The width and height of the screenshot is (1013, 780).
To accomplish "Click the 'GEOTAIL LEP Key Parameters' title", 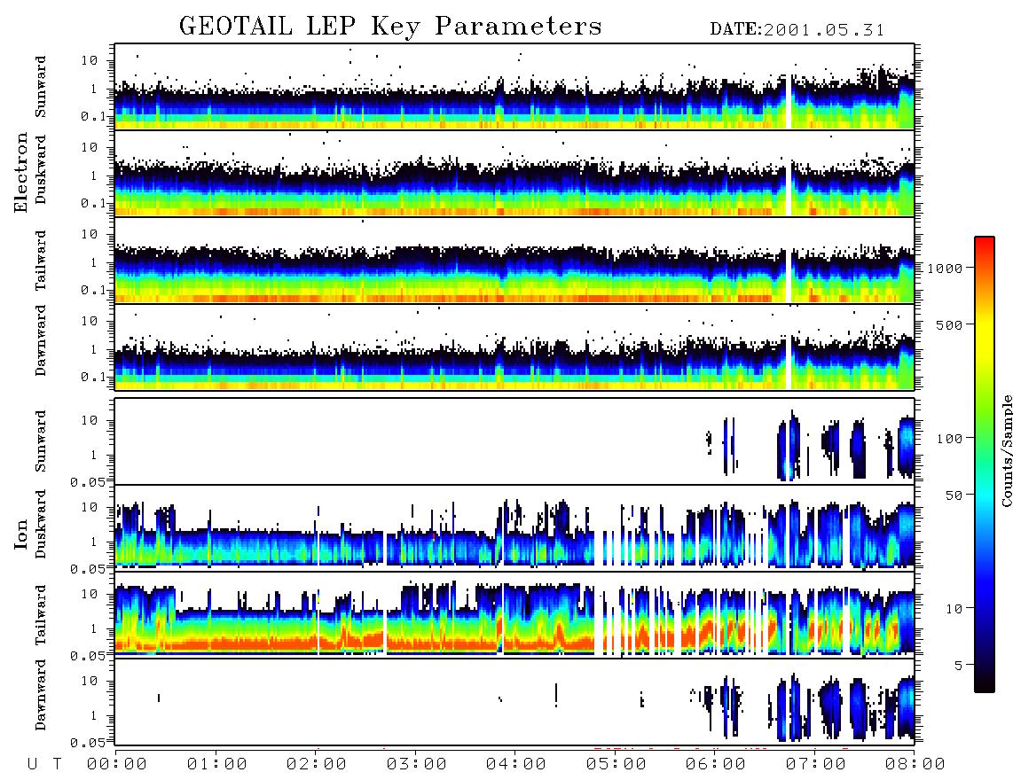I will [390, 27].
